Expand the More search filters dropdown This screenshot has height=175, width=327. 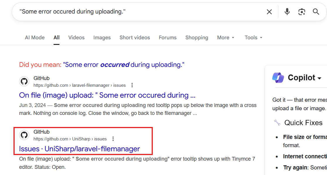(225, 38)
